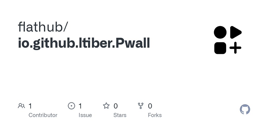This screenshot has height=134, width=268.
Task: Click the rounded square in Flathub logo
Action: point(220,48)
